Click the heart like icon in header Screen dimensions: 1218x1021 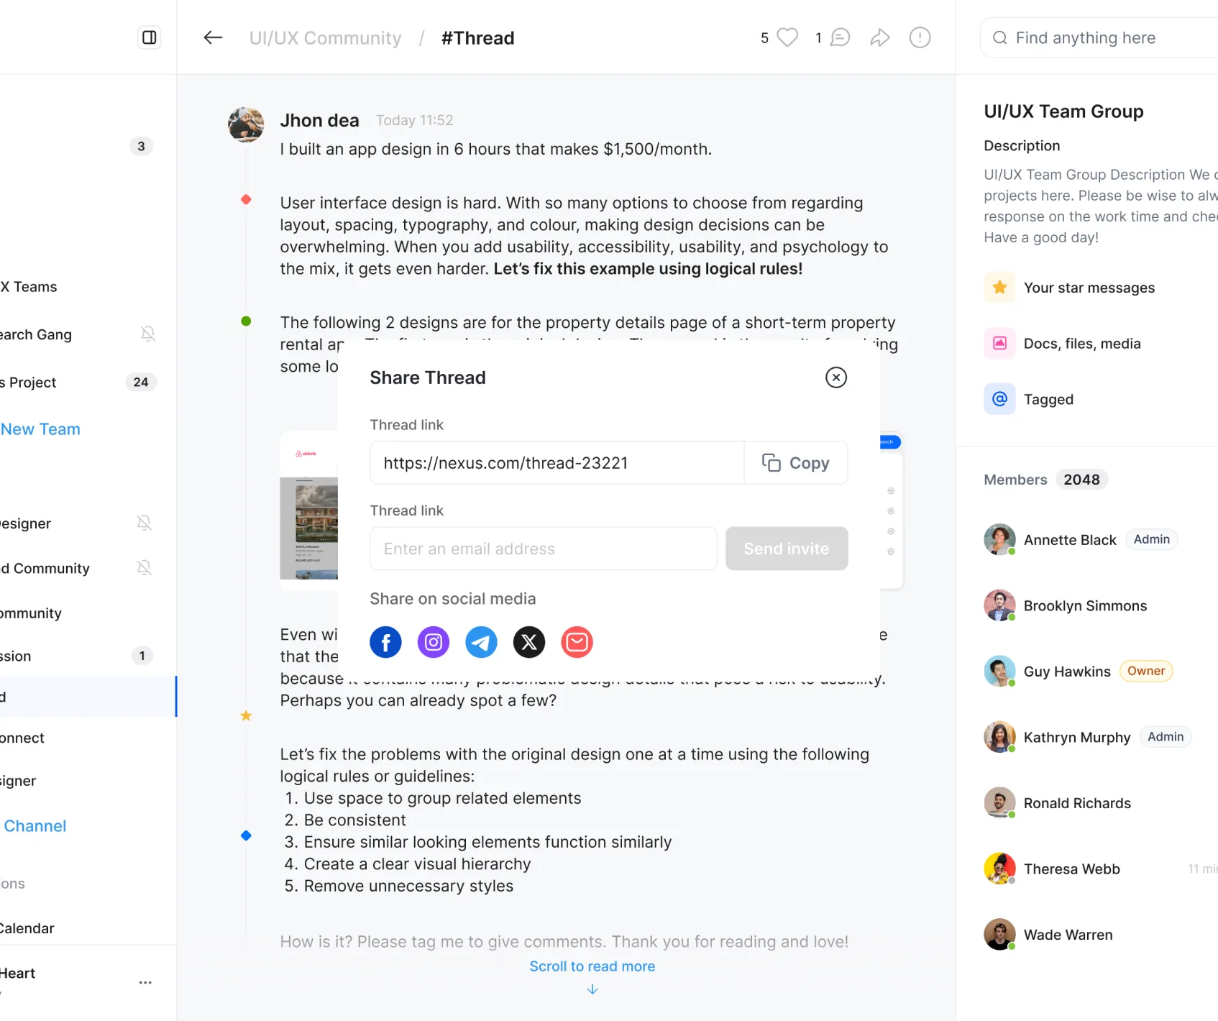[x=787, y=37]
